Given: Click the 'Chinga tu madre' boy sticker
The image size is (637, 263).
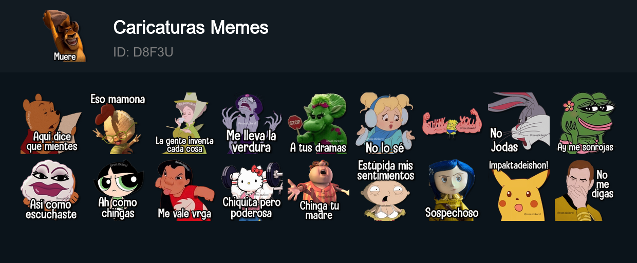Looking at the screenshot, I should [318, 190].
